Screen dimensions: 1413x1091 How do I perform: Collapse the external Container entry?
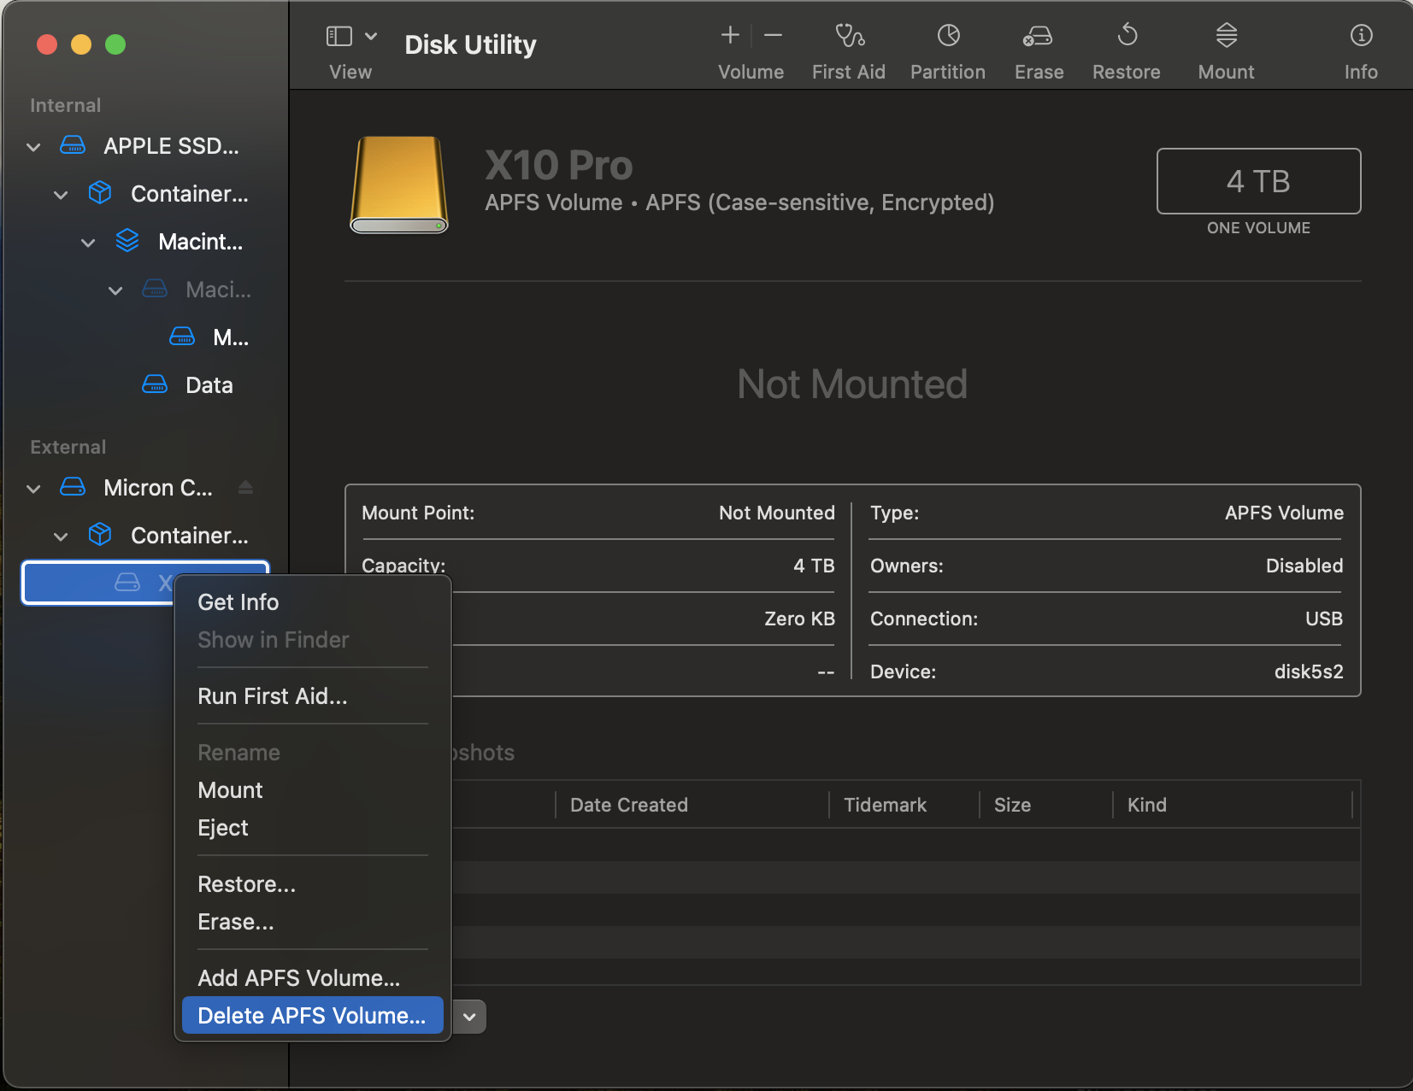(x=61, y=536)
